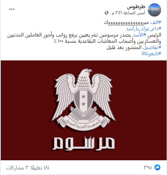Open the dark red مرسوم post image

(x=84, y=110)
